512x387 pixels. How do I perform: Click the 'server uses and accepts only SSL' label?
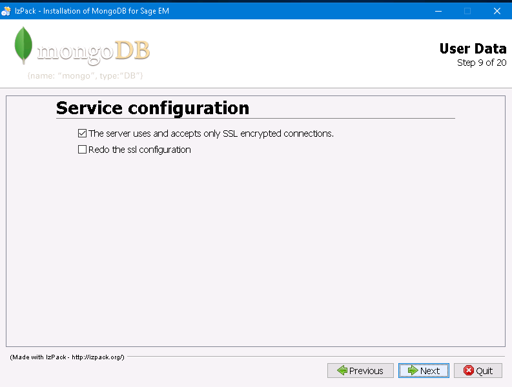click(x=210, y=134)
